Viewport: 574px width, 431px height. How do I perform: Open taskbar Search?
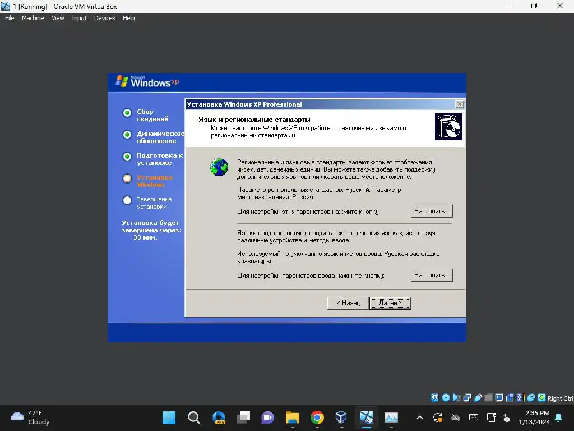pyautogui.click(x=193, y=418)
